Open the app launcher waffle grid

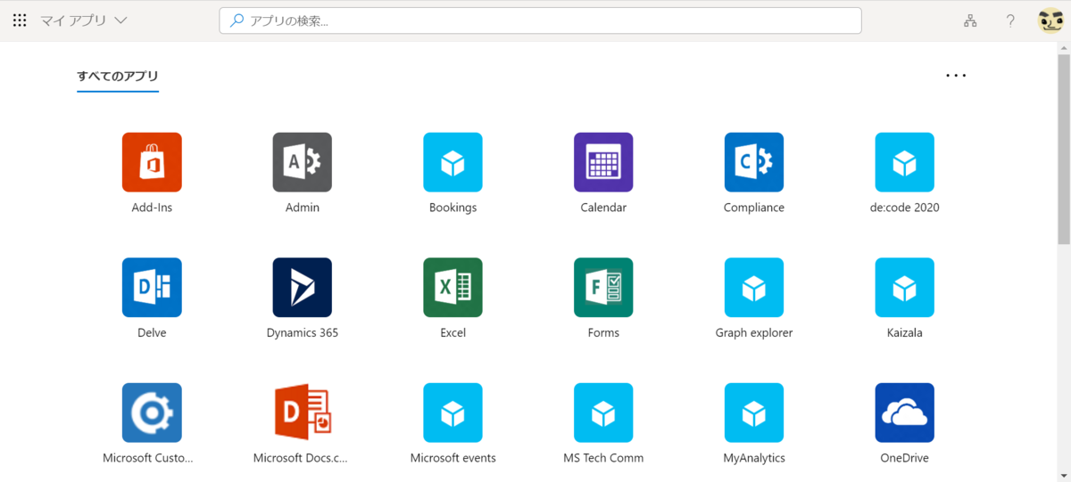pyautogui.click(x=20, y=20)
